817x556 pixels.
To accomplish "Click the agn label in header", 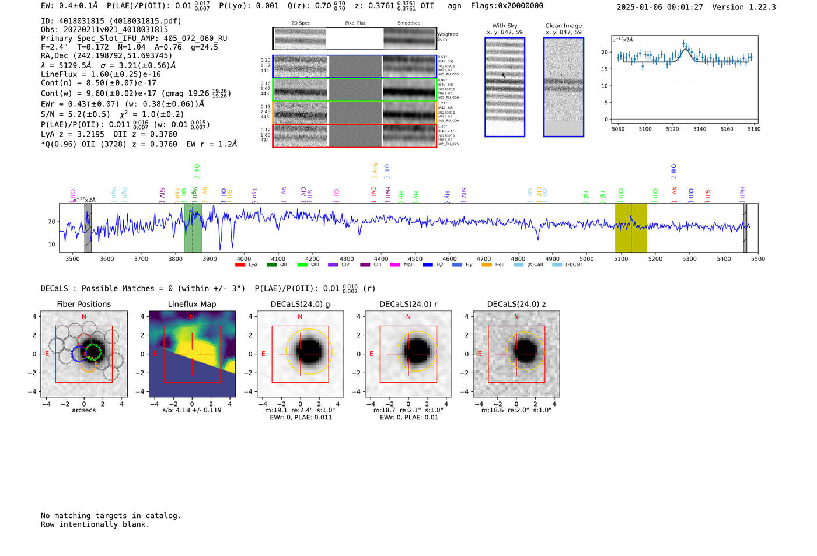I will point(455,6).
